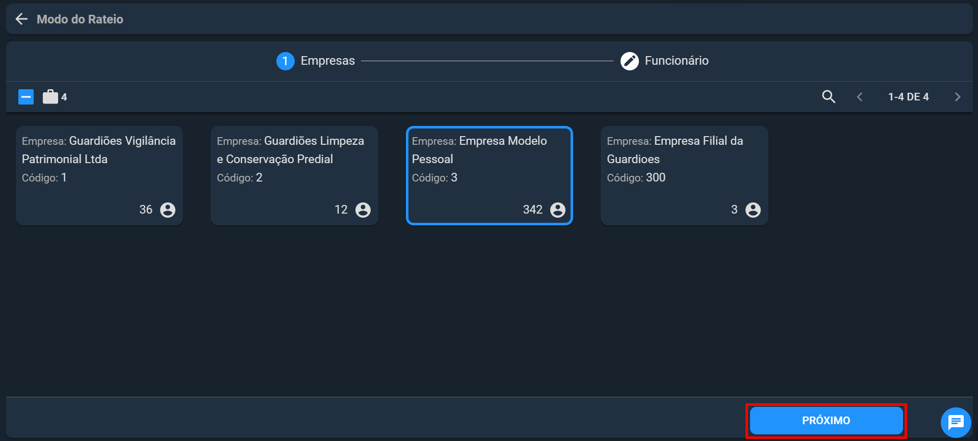Screen dimensions: 978x441
Task: Select the Guardiões Limpeza e Conservação card
Action: click(294, 175)
